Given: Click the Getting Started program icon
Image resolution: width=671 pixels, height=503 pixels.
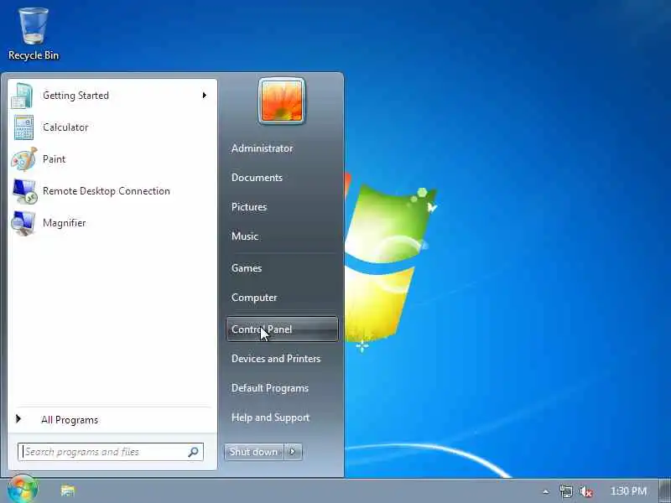Looking at the screenshot, I should 23,96.
